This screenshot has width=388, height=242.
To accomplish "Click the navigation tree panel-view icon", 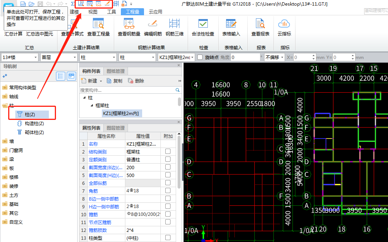I will coord(71,76).
